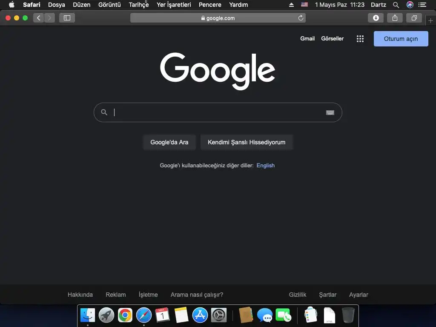Open the Trash in the Dock
Viewport: 436px width, 327px height.
(348, 316)
